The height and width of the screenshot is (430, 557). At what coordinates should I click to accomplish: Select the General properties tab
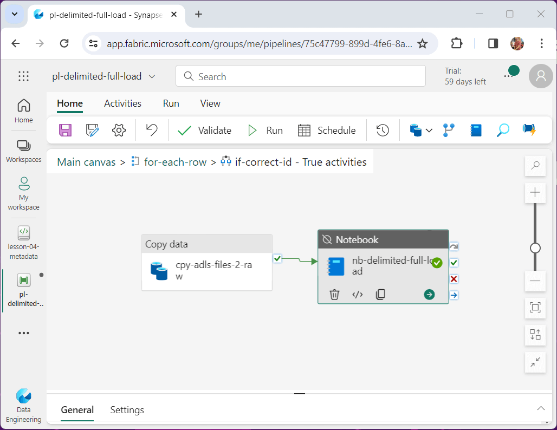tap(77, 410)
